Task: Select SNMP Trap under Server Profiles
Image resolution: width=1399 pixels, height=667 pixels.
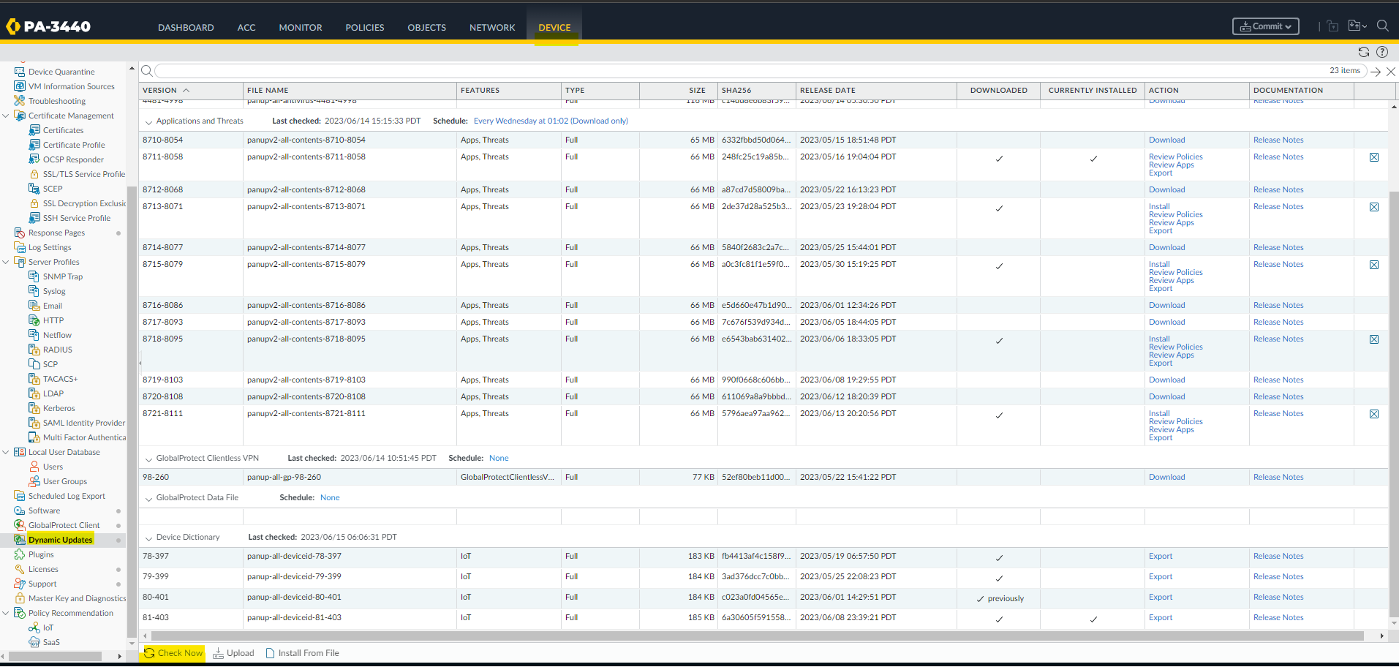Action: pos(63,276)
